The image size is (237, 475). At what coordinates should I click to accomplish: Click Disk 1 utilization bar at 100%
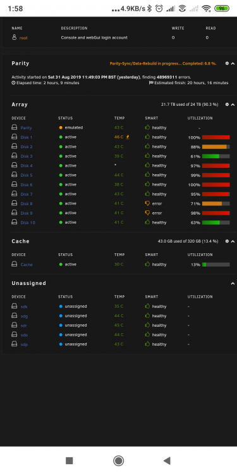216,137
